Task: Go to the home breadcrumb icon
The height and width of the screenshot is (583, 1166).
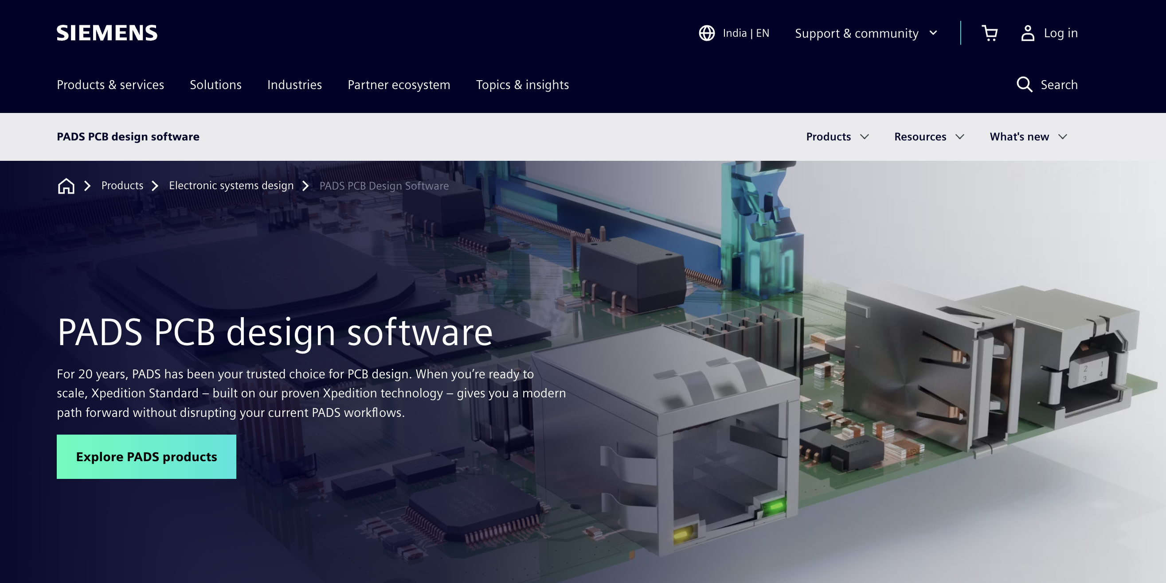Action: tap(66, 186)
